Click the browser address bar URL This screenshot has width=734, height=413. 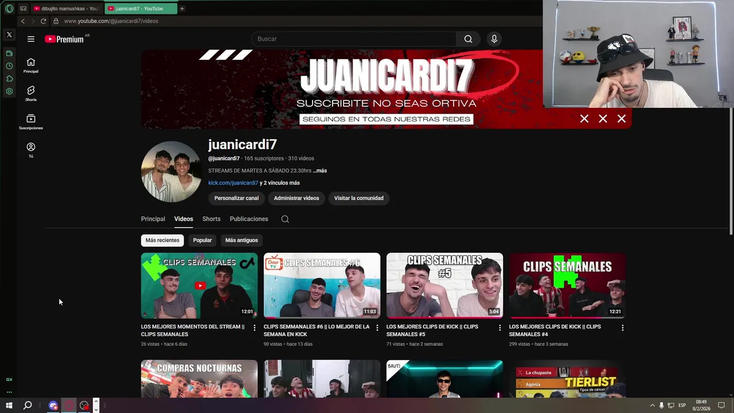tap(111, 21)
